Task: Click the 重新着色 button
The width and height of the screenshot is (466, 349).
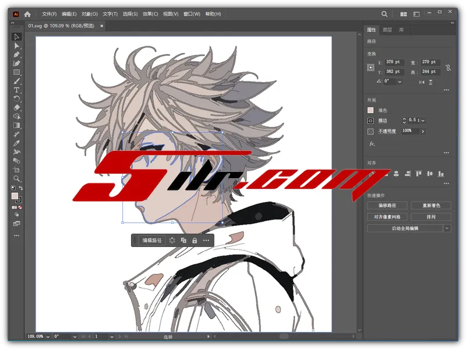Action: click(x=431, y=206)
